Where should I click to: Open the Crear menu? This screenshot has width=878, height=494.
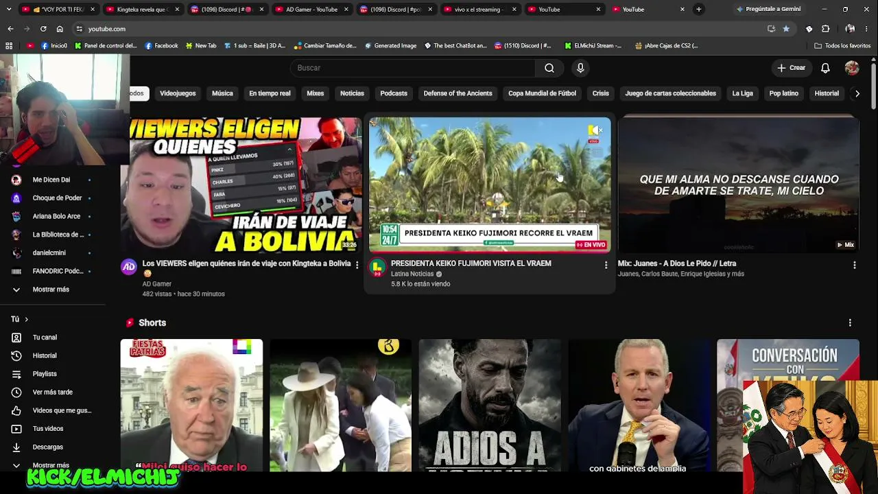[791, 68]
